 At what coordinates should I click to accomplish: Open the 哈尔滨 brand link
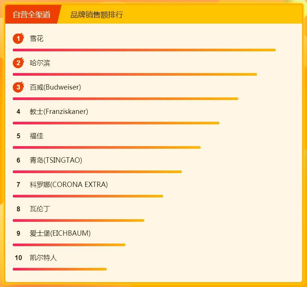coord(40,63)
